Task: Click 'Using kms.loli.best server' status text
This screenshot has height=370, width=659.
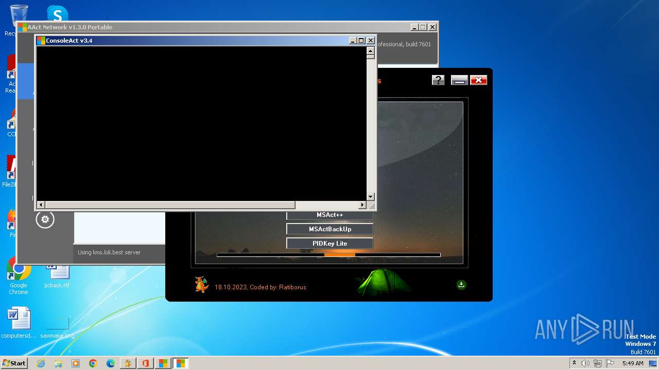Action: click(109, 252)
